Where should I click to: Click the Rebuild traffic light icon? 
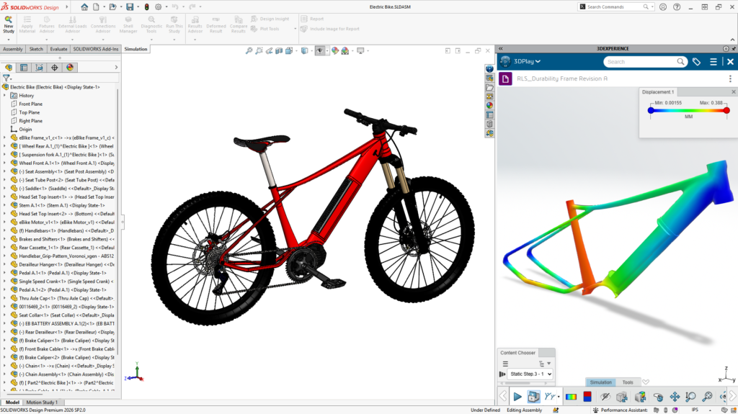(147, 7)
